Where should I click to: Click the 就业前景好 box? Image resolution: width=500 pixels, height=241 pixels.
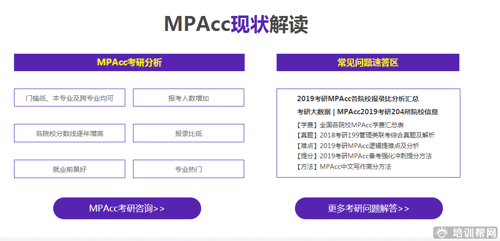pos(70,169)
